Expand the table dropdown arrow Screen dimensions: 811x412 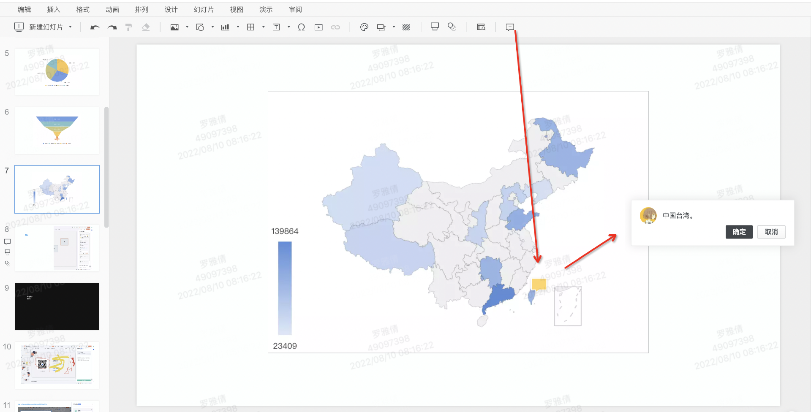(x=263, y=27)
